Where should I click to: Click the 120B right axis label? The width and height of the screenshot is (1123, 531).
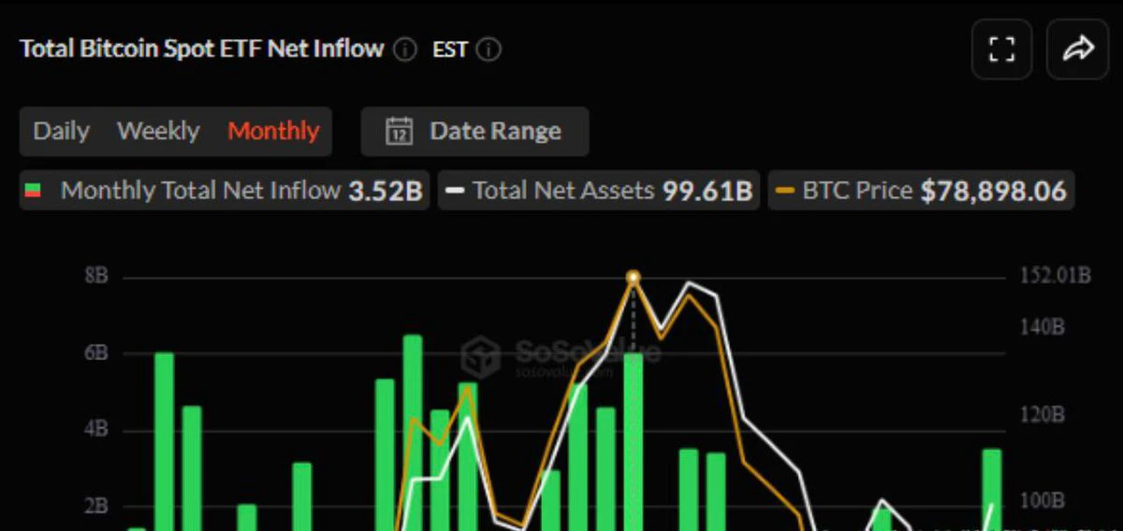(1043, 414)
